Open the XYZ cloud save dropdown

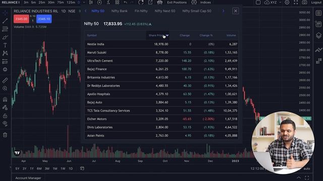click(273, 3)
